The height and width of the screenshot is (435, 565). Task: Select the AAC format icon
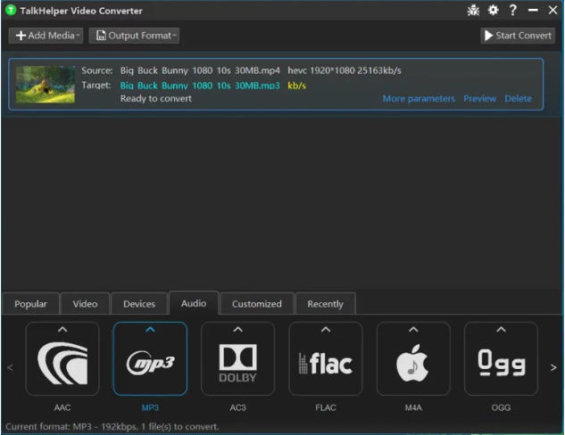click(62, 359)
